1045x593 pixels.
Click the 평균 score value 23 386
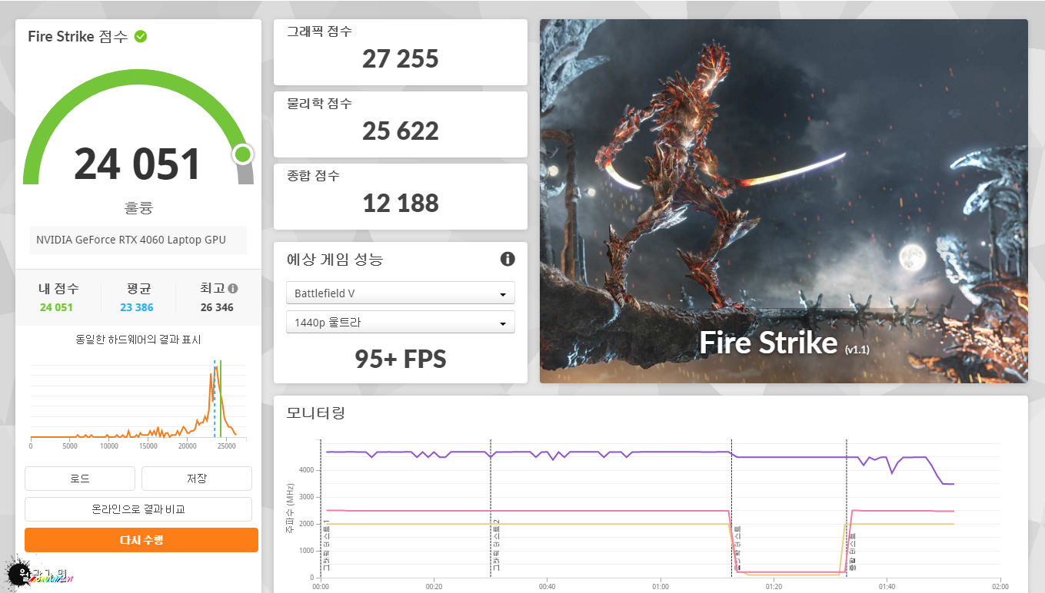[x=136, y=307]
